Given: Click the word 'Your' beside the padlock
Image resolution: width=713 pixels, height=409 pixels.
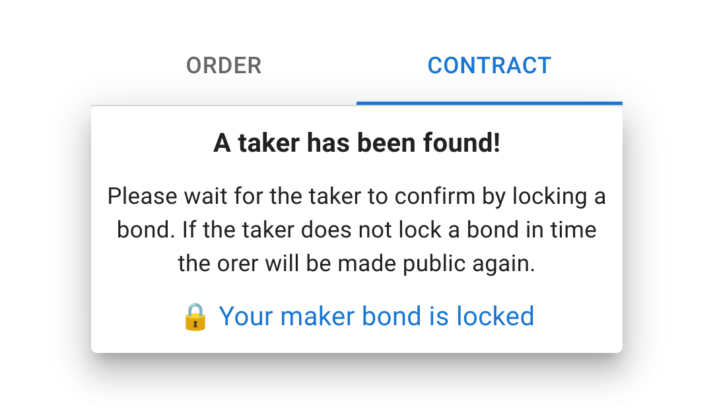Looking at the screenshot, I should (x=246, y=317).
